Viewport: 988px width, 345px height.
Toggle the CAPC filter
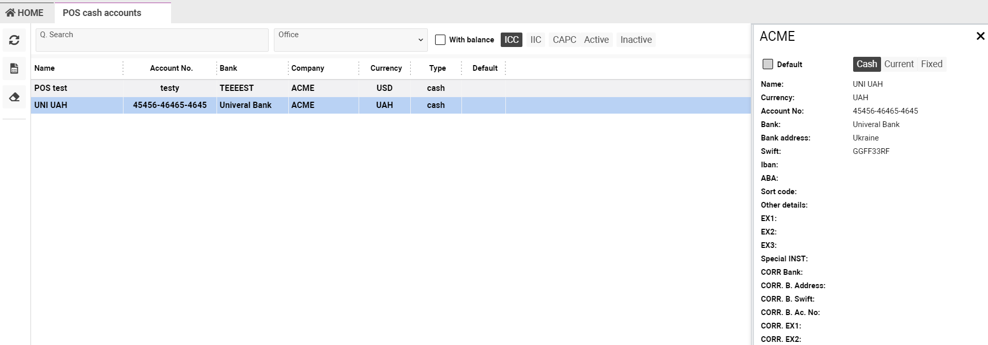[x=564, y=40]
